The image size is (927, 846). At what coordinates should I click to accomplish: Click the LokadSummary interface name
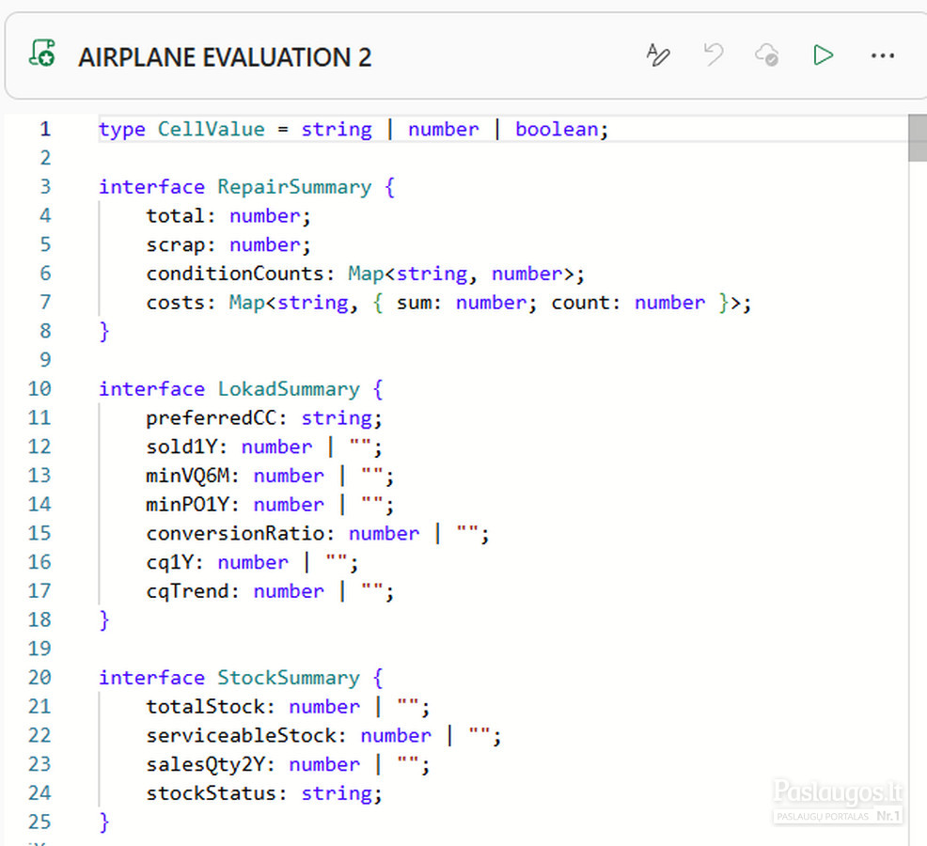coord(289,388)
